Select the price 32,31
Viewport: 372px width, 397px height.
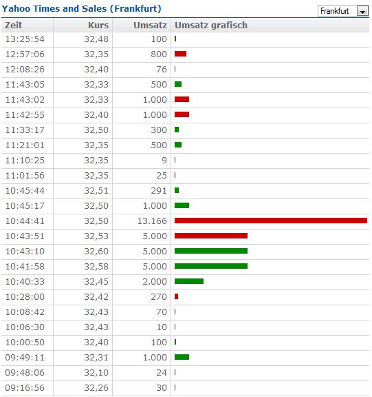(96, 358)
